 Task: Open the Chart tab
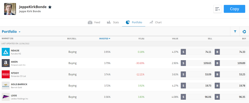click(155, 22)
